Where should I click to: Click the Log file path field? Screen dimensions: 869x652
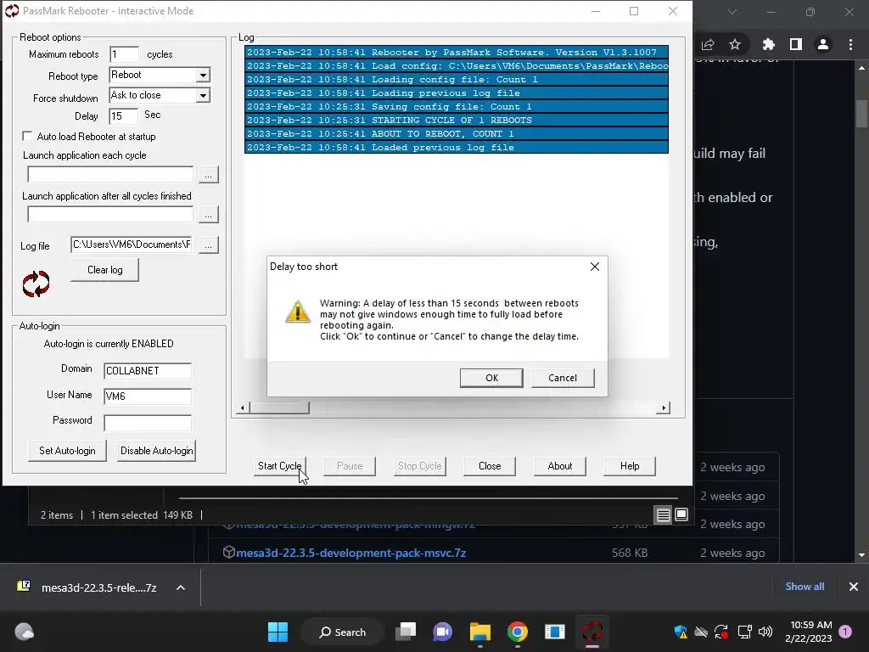pyautogui.click(x=132, y=244)
